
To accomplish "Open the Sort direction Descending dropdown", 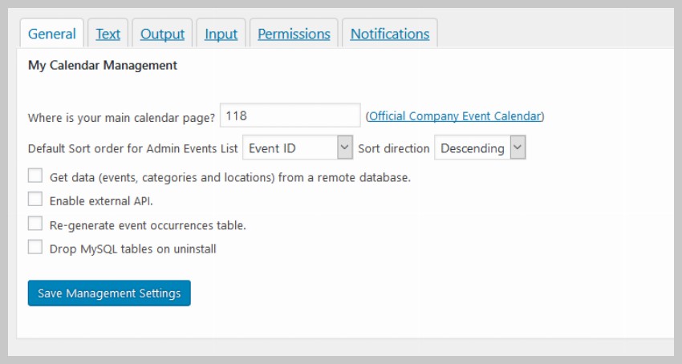I will [x=480, y=148].
